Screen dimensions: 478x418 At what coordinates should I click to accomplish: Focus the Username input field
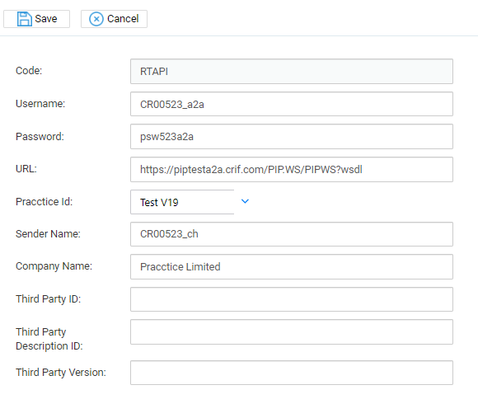coord(292,104)
